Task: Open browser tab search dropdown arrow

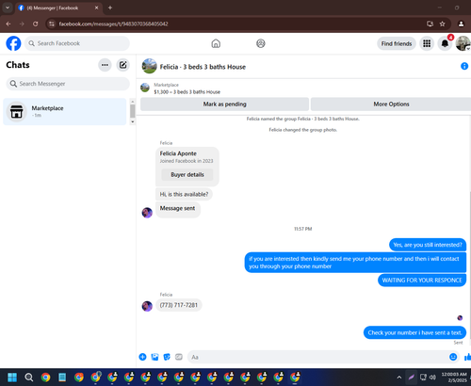Action: pos(8,8)
